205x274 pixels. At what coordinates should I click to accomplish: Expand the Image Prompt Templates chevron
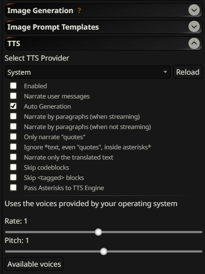pos(194,27)
